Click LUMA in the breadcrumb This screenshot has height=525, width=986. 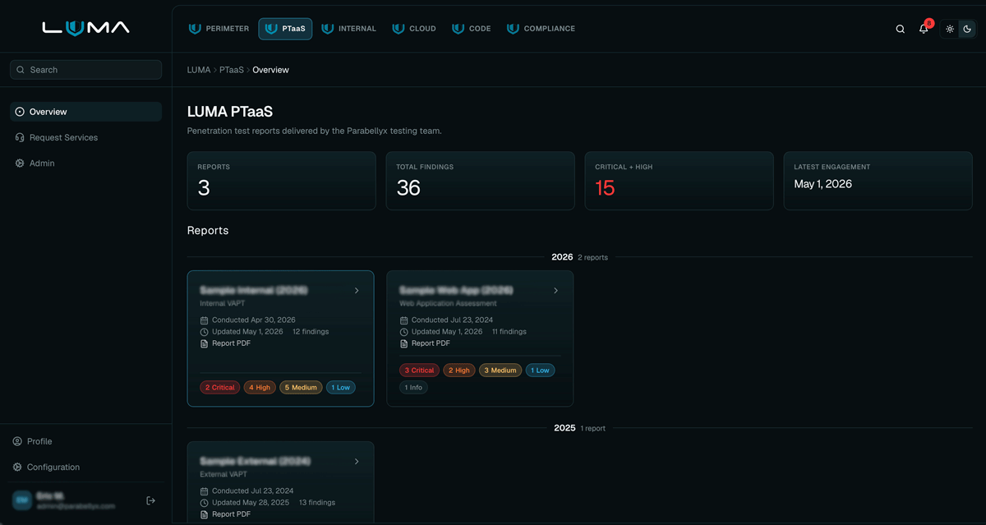click(199, 70)
